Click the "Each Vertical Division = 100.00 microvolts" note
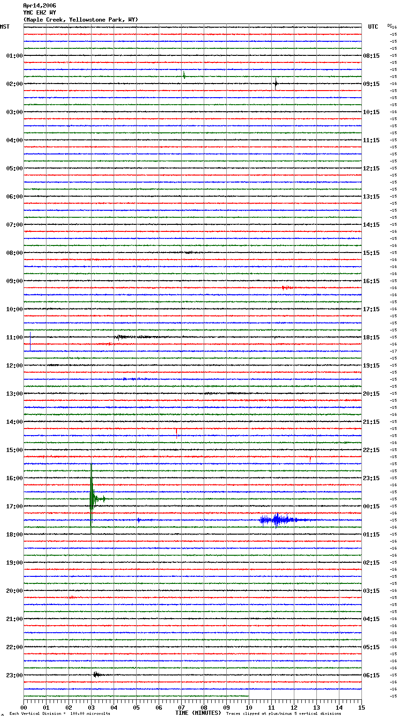Image resolution: width=399 pixels, height=720 pixels. point(60,713)
